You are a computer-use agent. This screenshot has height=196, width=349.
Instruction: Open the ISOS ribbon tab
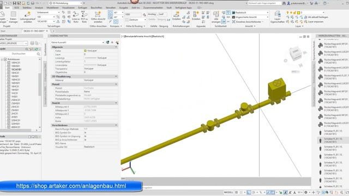click(x=16, y=8)
